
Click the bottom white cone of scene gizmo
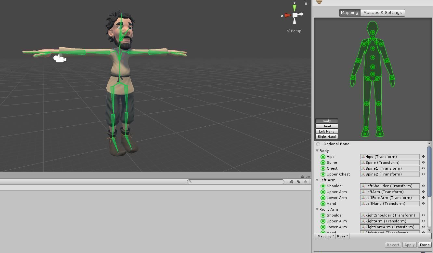pos(295,21)
